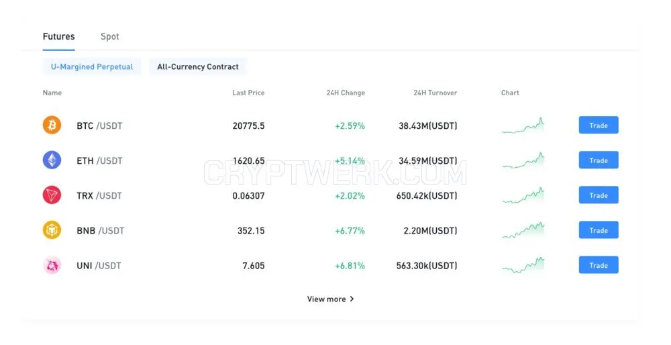Screen dimensions: 671x345
Task: Open the ETH price sparkline chart
Action: [x=523, y=160]
